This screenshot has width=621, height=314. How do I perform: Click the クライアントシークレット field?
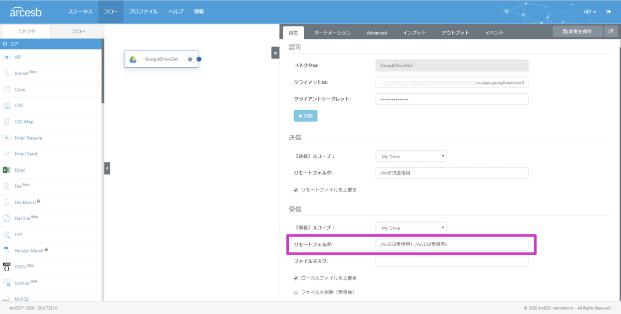point(452,99)
